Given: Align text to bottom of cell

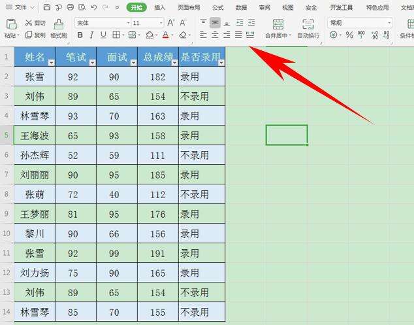Looking at the screenshot, I should point(227,23).
